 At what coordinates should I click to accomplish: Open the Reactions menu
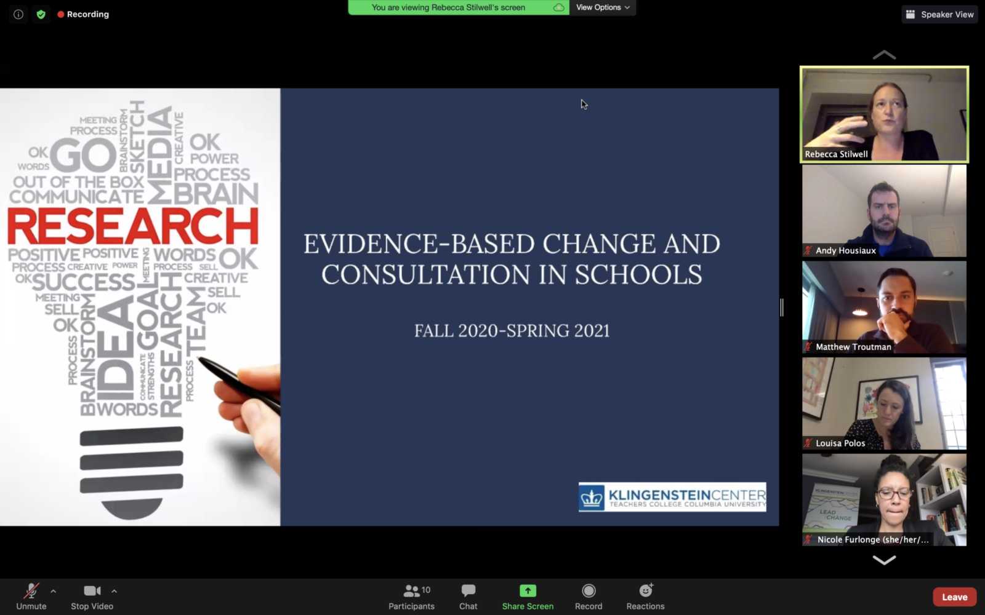(x=645, y=597)
